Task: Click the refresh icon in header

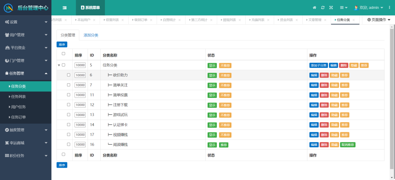Action: pyautogui.click(x=323, y=8)
